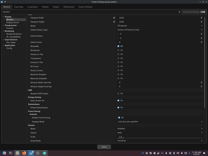Launch Firefox from the taskbar
208x156 pixels.
click(x=24, y=153)
